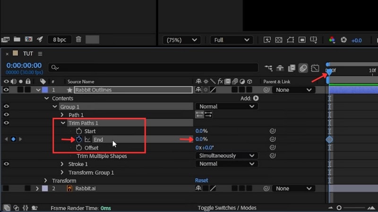This screenshot has height=212, width=378.
Task: Click Toggle Switches / Modes button
Action: (227, 208)
